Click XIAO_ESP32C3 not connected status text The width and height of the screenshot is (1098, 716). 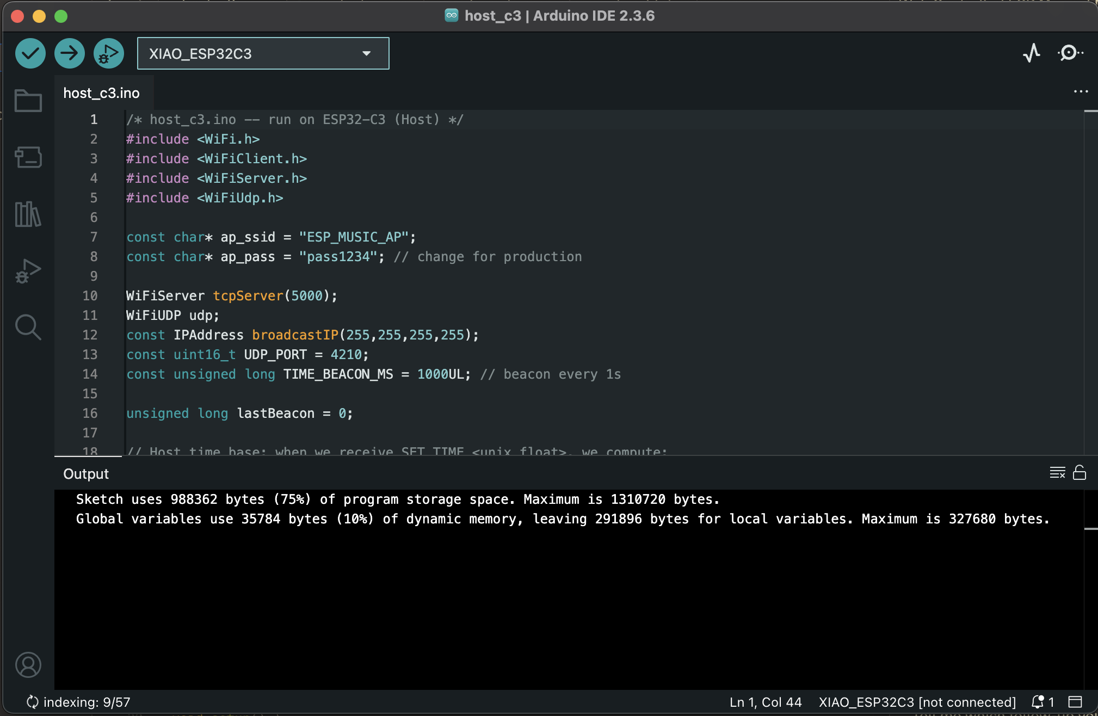tap(917, 702)
